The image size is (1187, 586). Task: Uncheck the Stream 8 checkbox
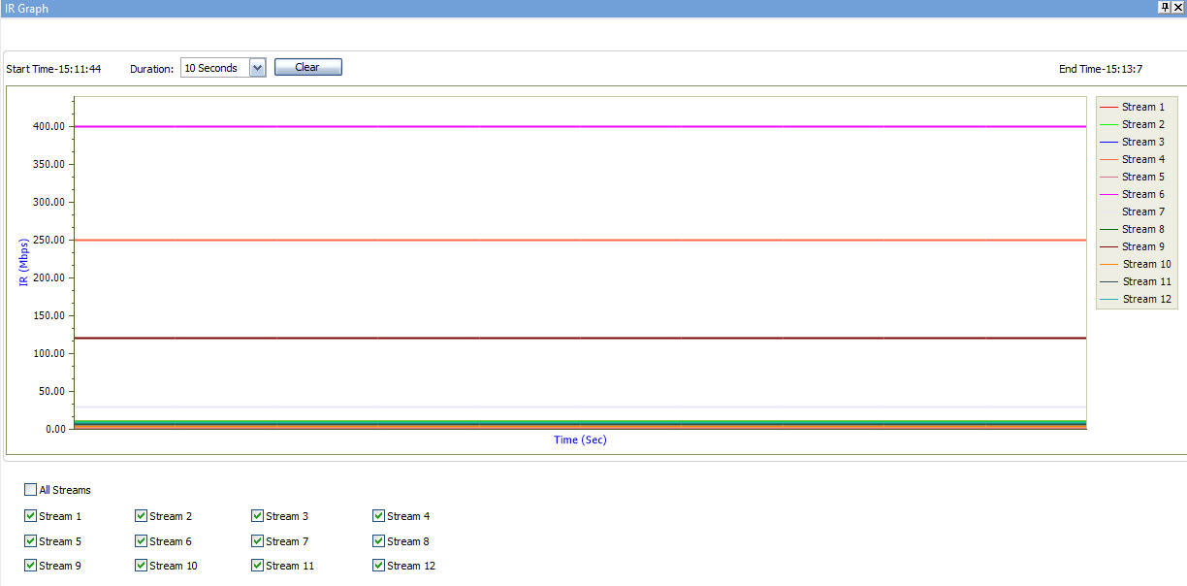379,541
